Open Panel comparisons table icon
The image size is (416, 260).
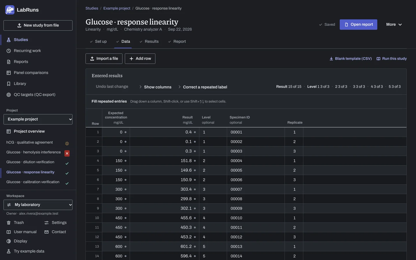click(x=9, y=73)
